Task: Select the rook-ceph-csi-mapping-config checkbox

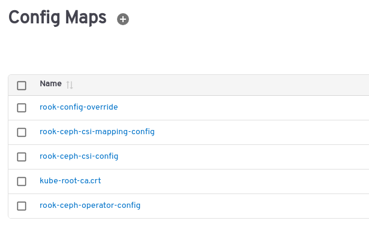Action: pyautogui.click(x=22, y=132)
